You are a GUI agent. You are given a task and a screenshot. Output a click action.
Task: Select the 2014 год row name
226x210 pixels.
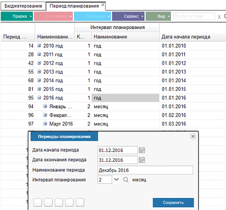[x=53, y=80]
